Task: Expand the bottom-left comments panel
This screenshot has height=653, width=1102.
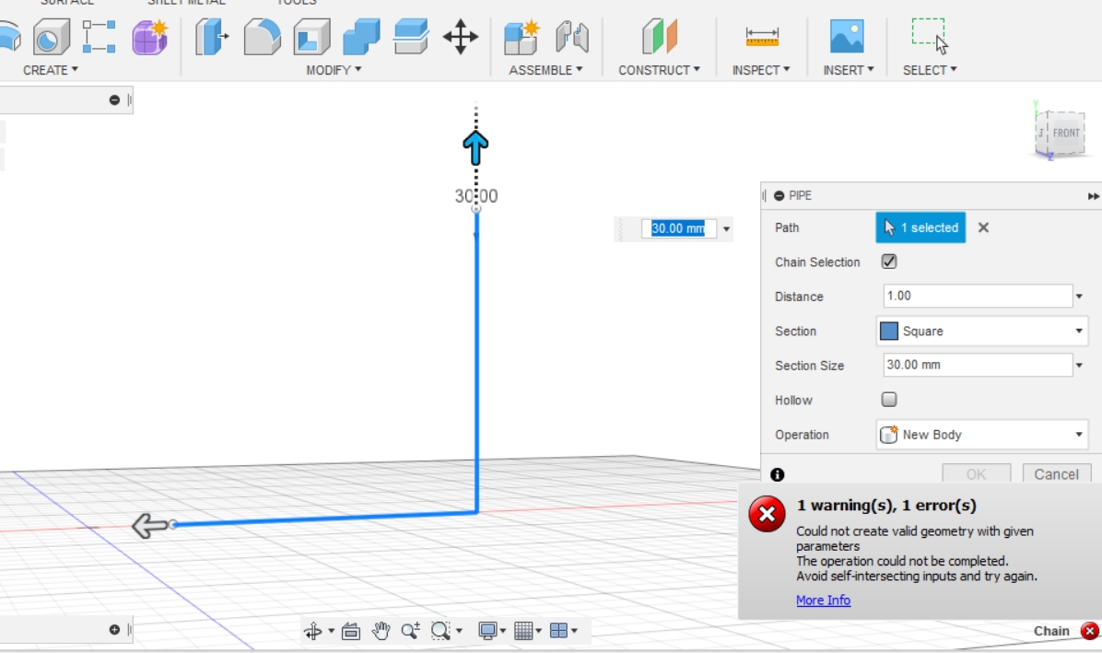Action: click(x=114, y=630)
